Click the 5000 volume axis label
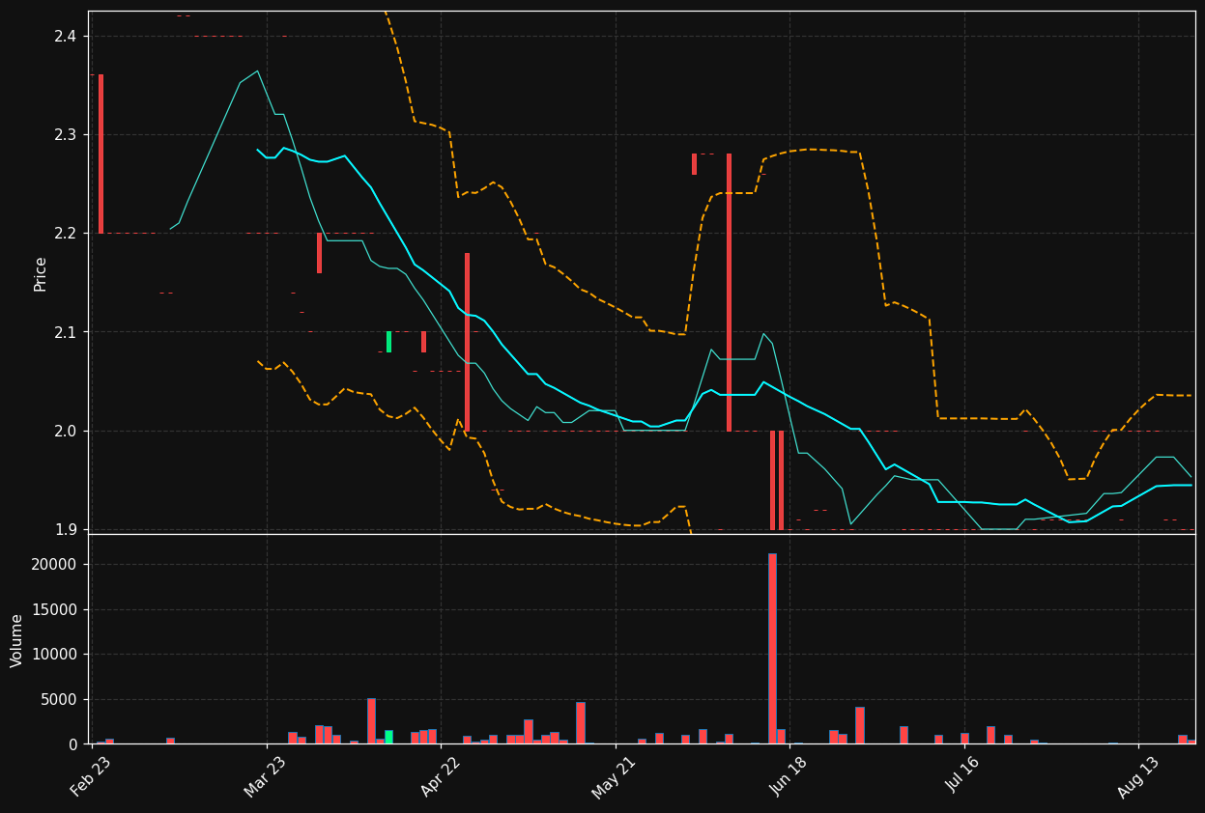This screenshot has width=1205, height=813. pyautogui.click(x=59, y=699)
